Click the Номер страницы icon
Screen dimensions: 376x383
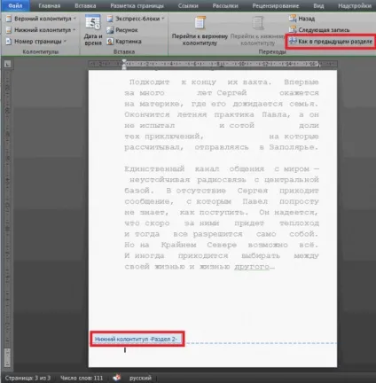(9, 41)
